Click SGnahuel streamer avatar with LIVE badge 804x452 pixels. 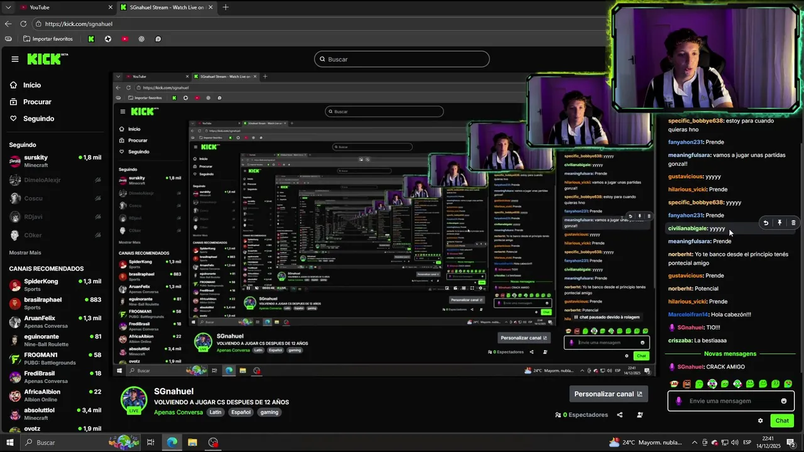coord(134,401)
